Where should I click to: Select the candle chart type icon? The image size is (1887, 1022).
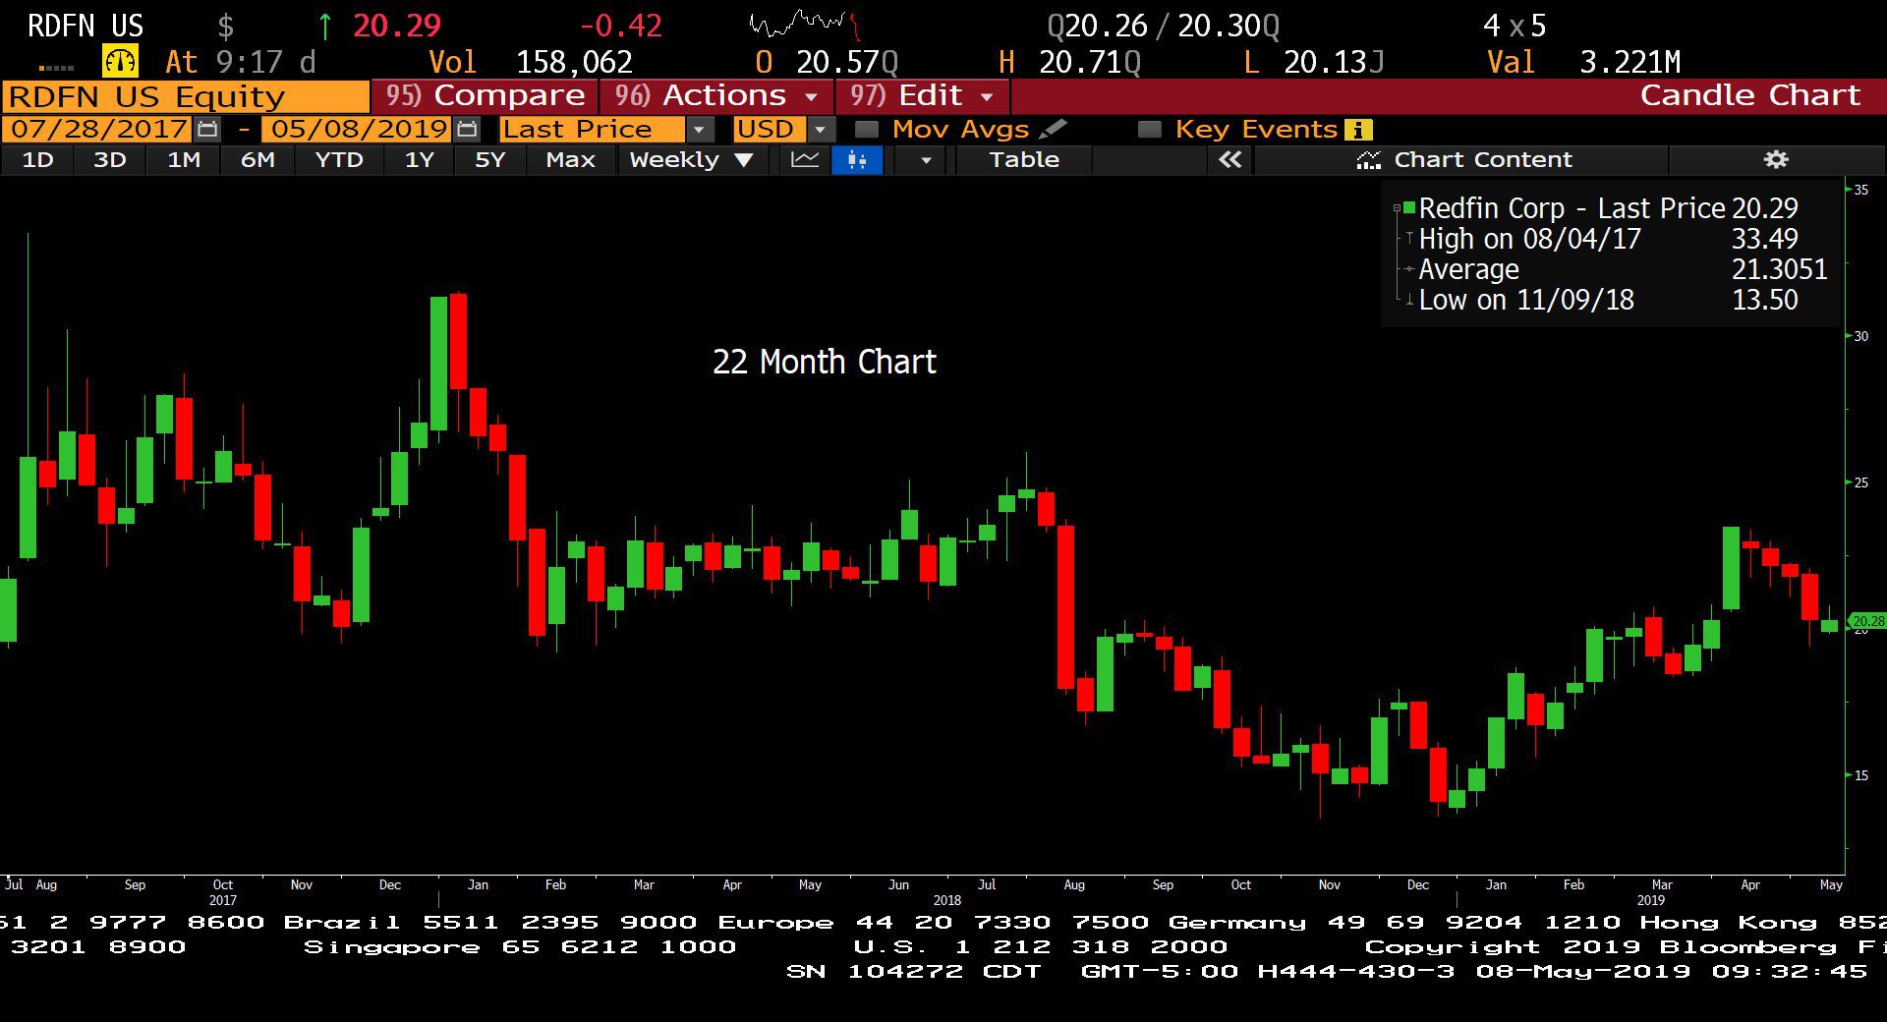tap(857, 160)
